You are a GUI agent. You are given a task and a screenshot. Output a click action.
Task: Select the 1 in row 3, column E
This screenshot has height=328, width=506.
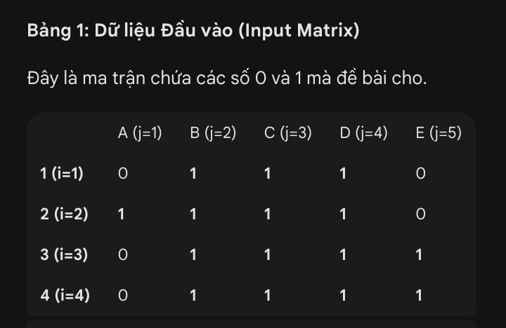coord(419,255)
